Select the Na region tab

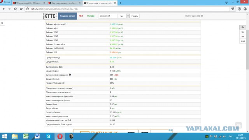(x=243, y=37)
